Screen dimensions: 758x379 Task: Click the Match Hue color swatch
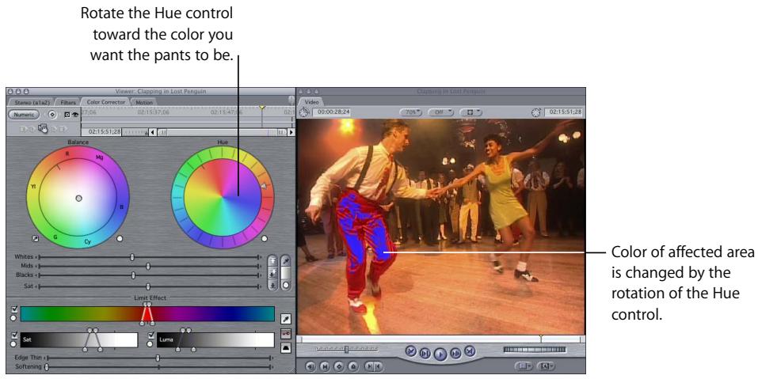pos(286,273)
